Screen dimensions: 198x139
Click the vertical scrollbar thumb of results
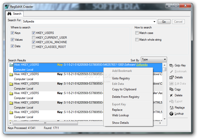click(x=164, y=69)
